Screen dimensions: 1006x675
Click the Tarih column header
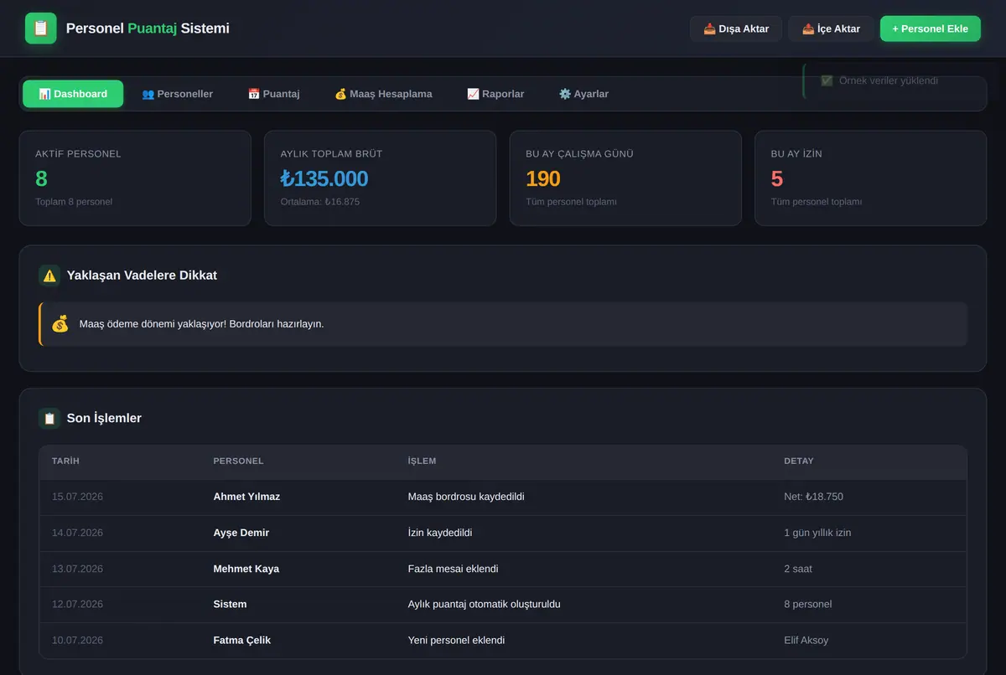pyautogui.click(x=65, y=461)
